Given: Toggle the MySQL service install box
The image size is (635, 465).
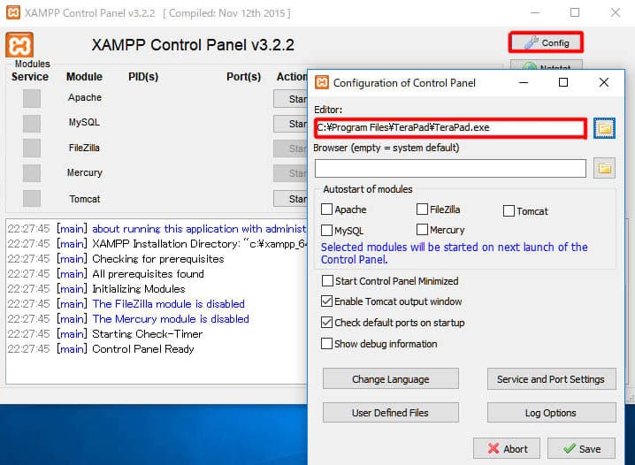Looking at the screenshot, I should [x=32, y=123].
